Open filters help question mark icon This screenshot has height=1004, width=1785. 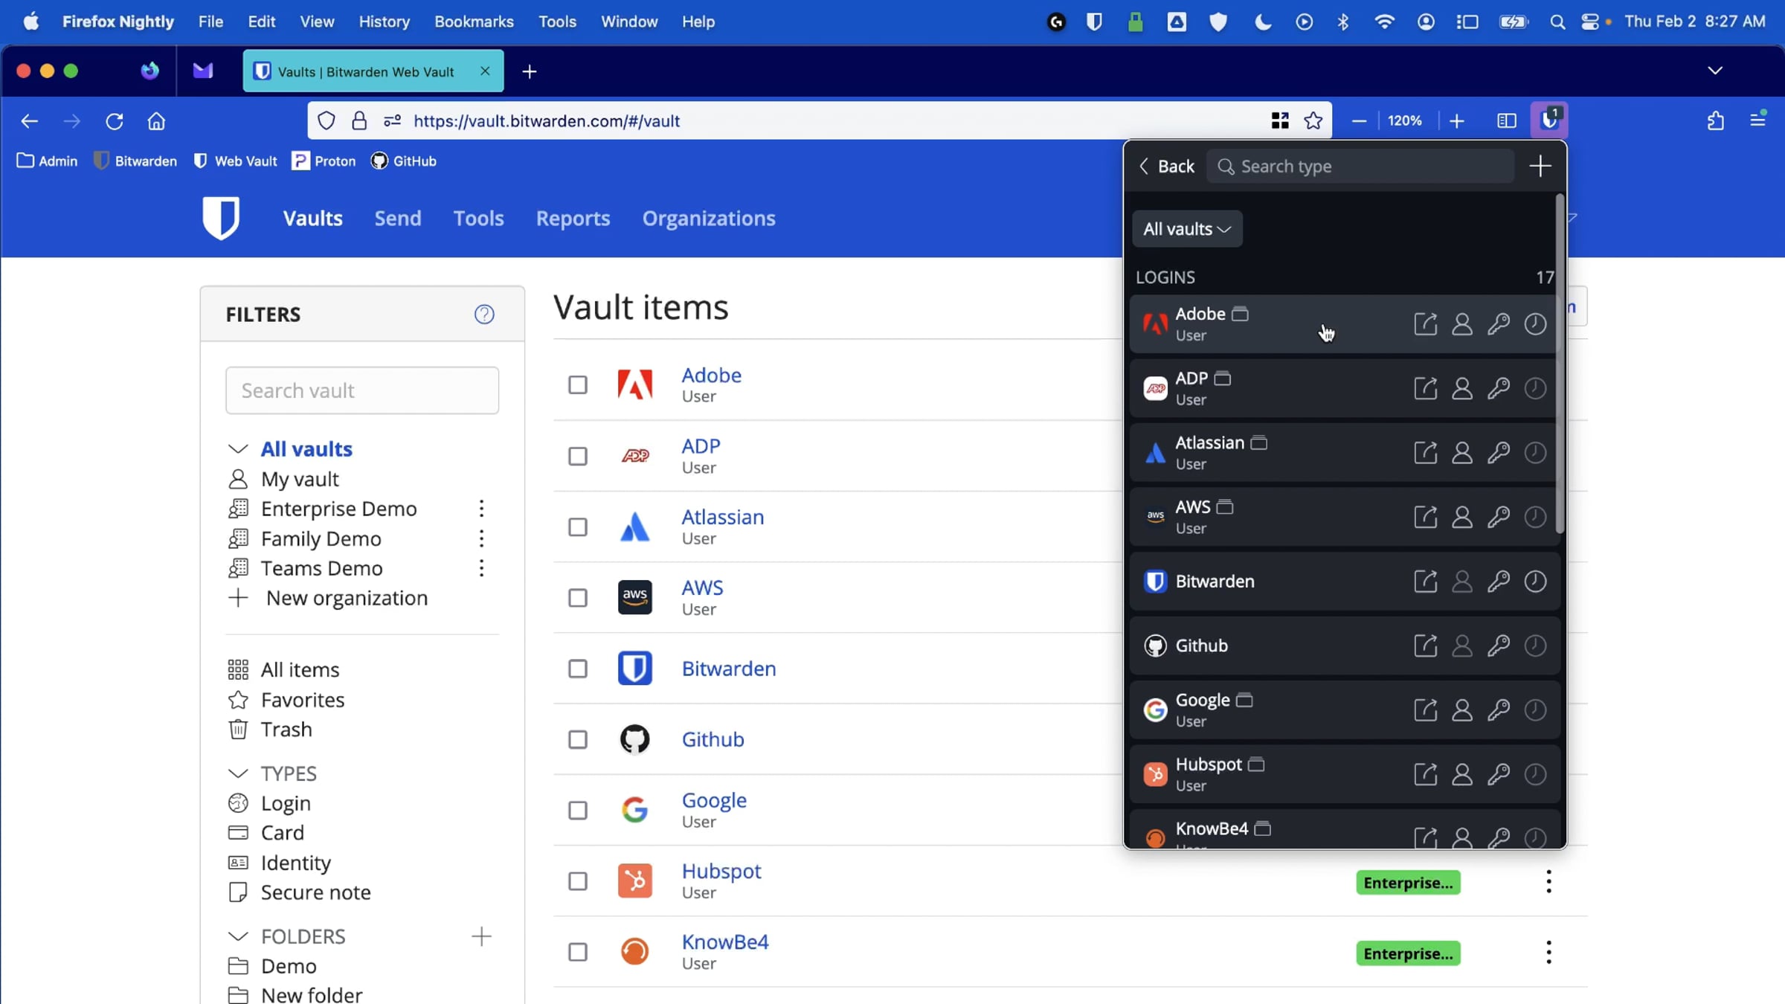pyautogui.click(x=484, y=314)
